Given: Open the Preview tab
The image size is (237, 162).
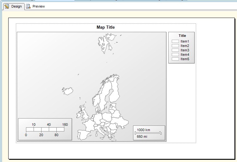Looking at the screenshot, I should 35,7.
